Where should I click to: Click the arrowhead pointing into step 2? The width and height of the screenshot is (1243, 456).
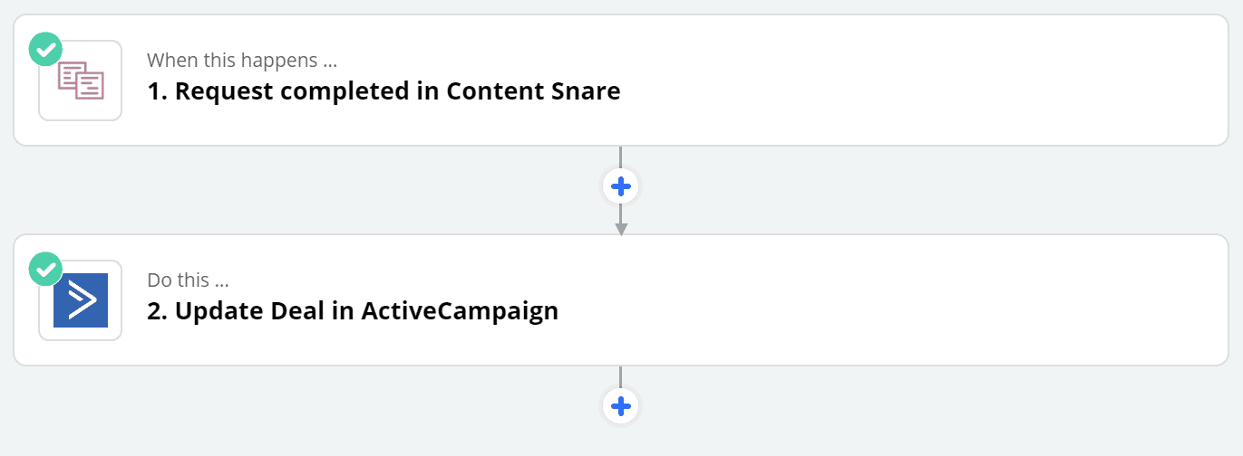point(621,230)
